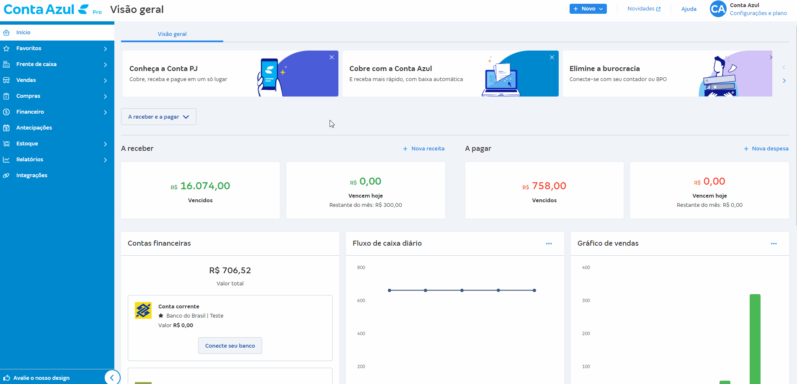Select the Visão geral tab
Screen dimensions: 797x384
pos(172,34)
